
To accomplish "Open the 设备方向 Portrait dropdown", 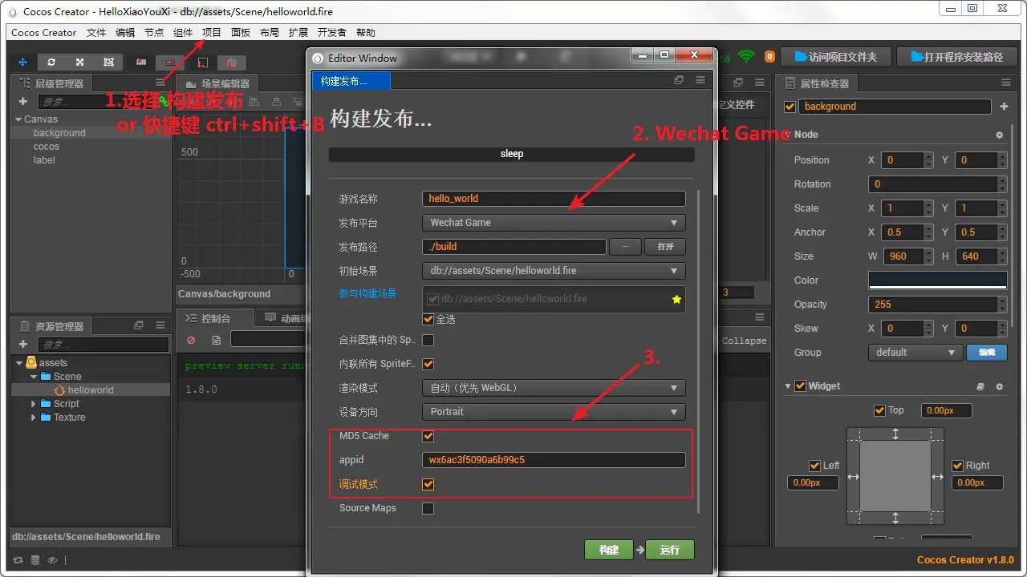I will pos(554,412).
